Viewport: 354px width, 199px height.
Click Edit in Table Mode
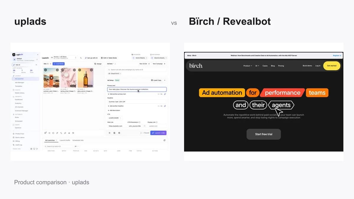coord(109,58)
